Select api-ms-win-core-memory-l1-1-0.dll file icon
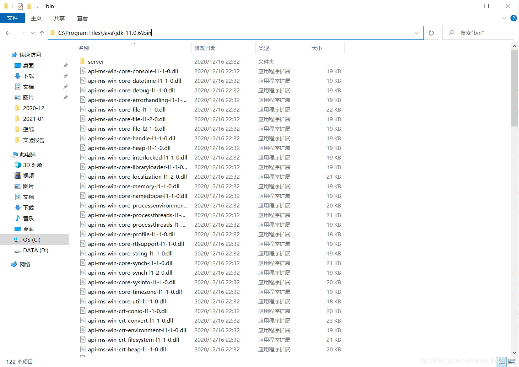This screenshot has width=519, height=367. tap(82, 186)
